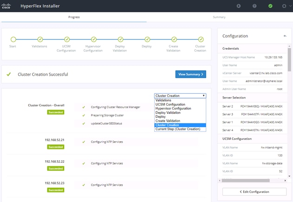The height and width of the screenshot is (202, 293).
Task: Switch to the Progress tab
Action: pyautogui.click(x=74, y=17)
